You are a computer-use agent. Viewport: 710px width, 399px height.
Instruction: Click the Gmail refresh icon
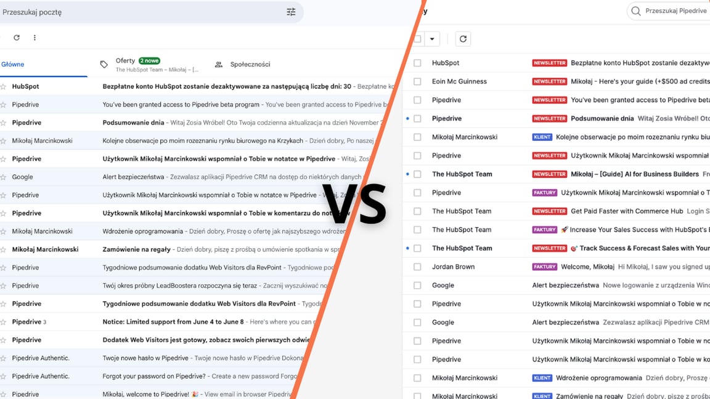coord(17,38)
